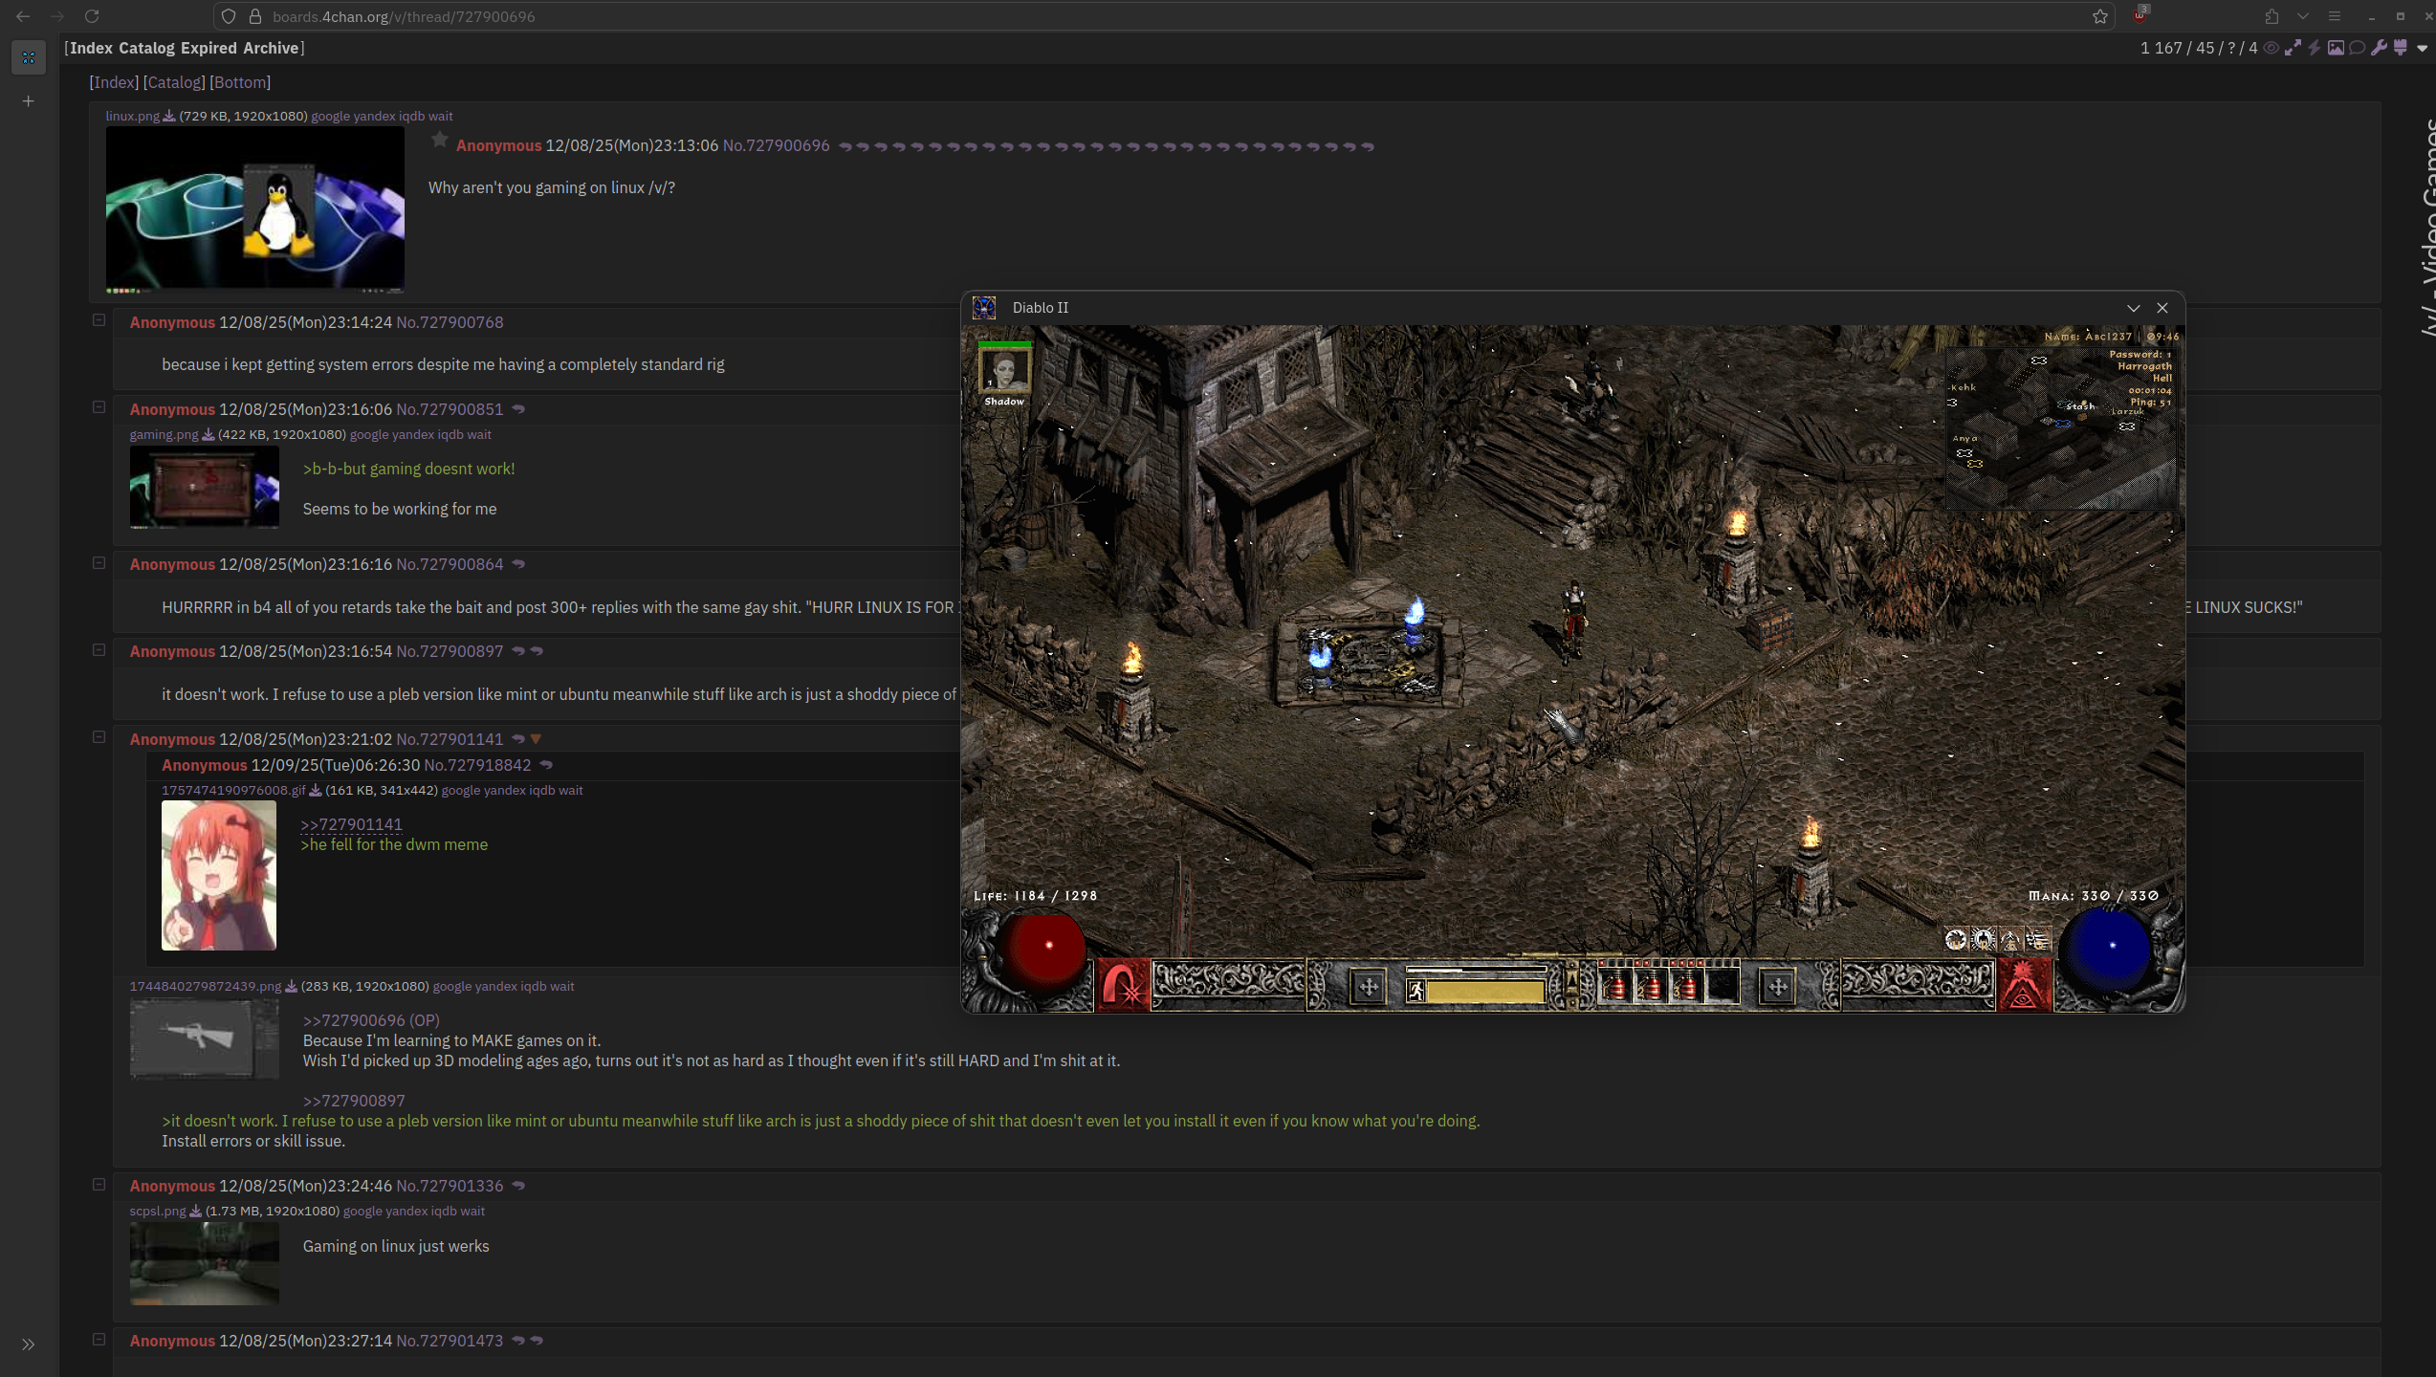Click the [Bottom] navigation link

[240, 82]
